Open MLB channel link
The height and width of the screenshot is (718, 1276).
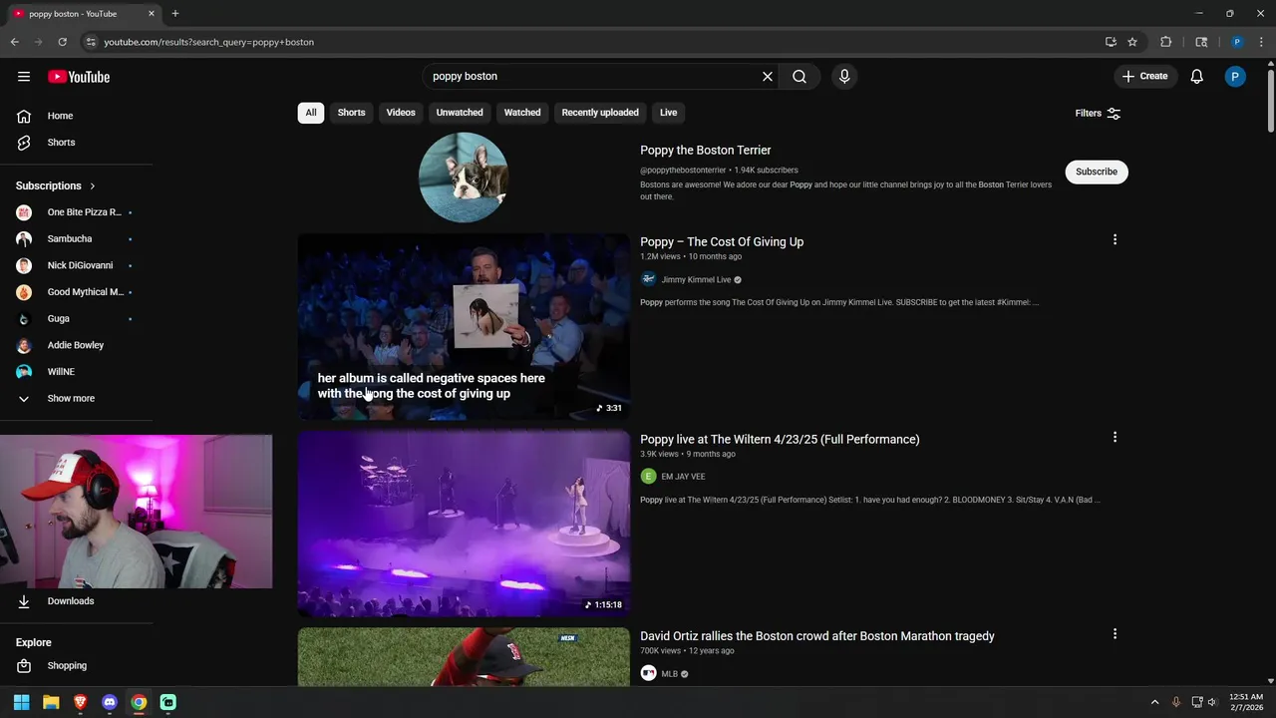(669, 674)
